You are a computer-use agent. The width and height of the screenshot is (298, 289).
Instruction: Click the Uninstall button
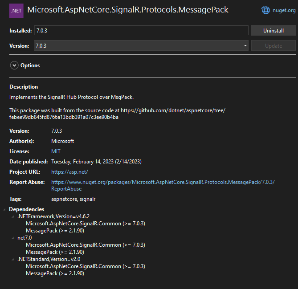click(x=274, y=30)
